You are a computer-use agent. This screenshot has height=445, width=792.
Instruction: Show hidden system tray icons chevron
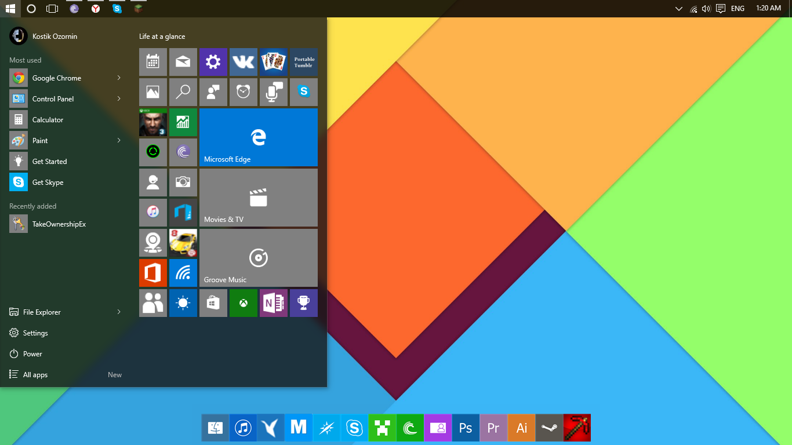click(679, 9)
